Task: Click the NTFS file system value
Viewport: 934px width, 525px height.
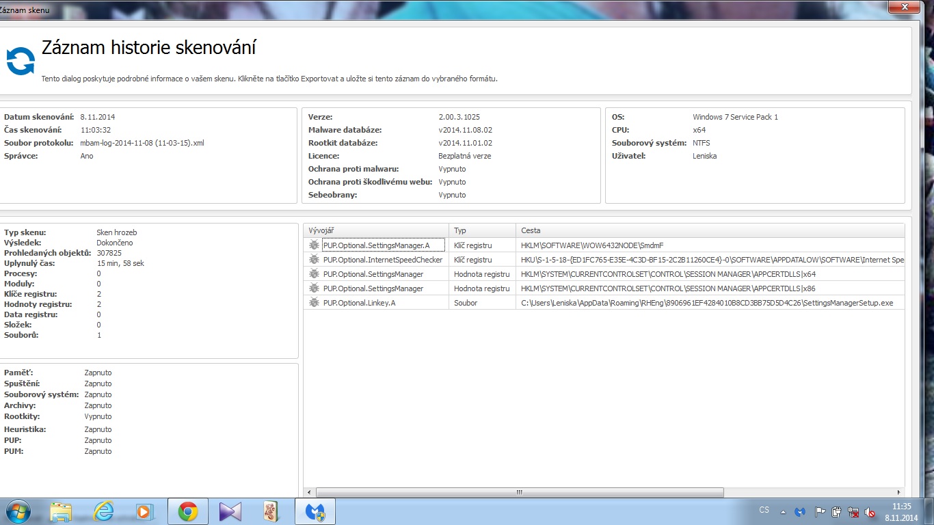Action: [702, 143]
